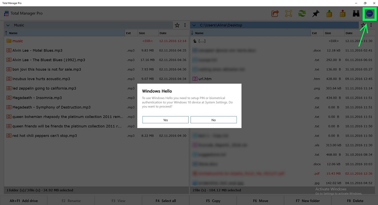Select 'Alvin Lee - Motel Blues.mp3'
378x205 pixels.
(96, 50)
